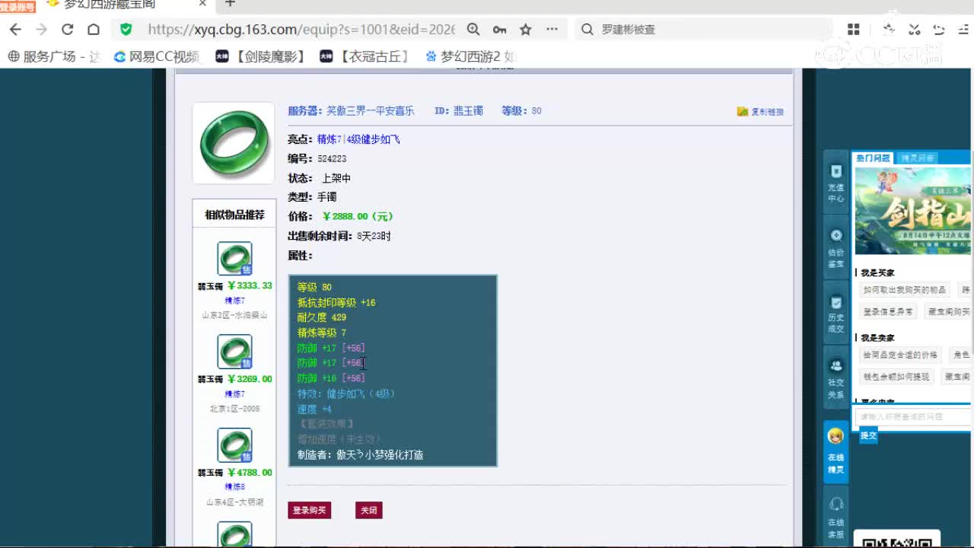Click the 制造者：傲天小梦强化打造 line
The width and height of the screenshot is (974, 548).
tap(360, 454)
